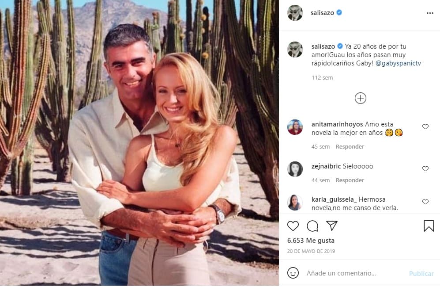This screenshot has height=287, width=440.
Task: Share the post via the paper plane icon
Action: [x=331, y=226]
